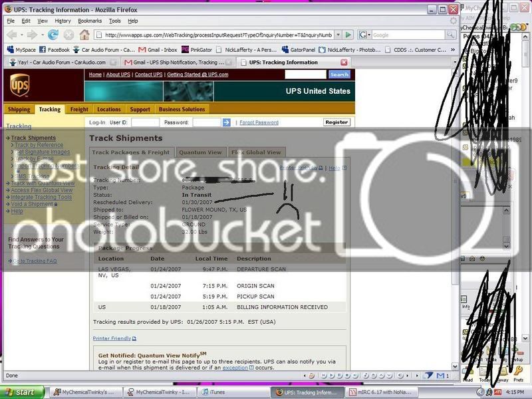The image size is (532, 399).
Task: Open the MySpace bookmark
Action: pyautogui.click(x=21, y=50)
